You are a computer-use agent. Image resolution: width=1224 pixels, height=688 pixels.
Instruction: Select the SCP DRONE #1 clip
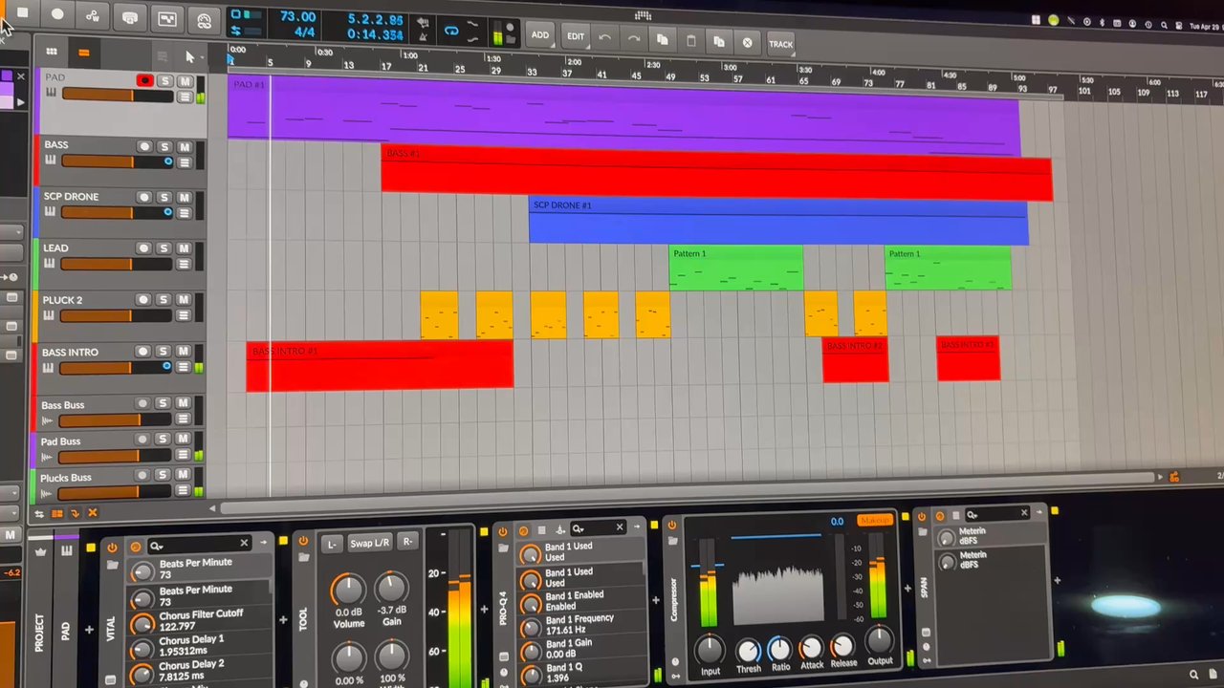[778, 220]
